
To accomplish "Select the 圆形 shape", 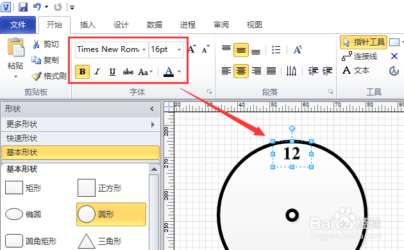I will 111,214.
